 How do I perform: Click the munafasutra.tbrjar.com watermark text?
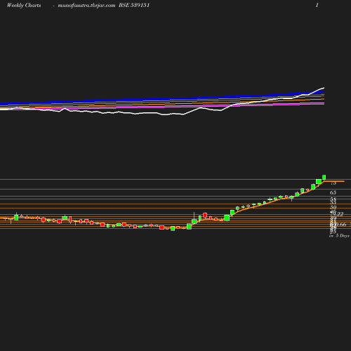coord(86,6)
